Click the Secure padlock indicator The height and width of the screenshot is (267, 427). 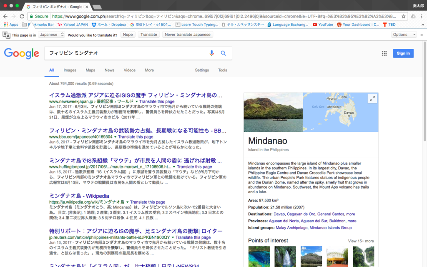[x=39, y=16]
